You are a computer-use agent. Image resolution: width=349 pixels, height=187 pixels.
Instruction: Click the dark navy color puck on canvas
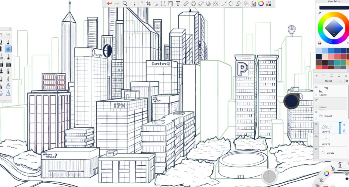coord(291,101)
